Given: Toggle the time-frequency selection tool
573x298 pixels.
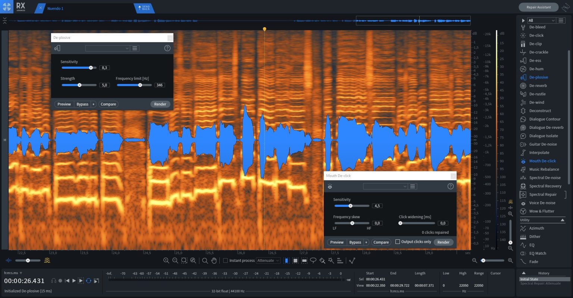Looking at the screenshot, I should point(295,261).
